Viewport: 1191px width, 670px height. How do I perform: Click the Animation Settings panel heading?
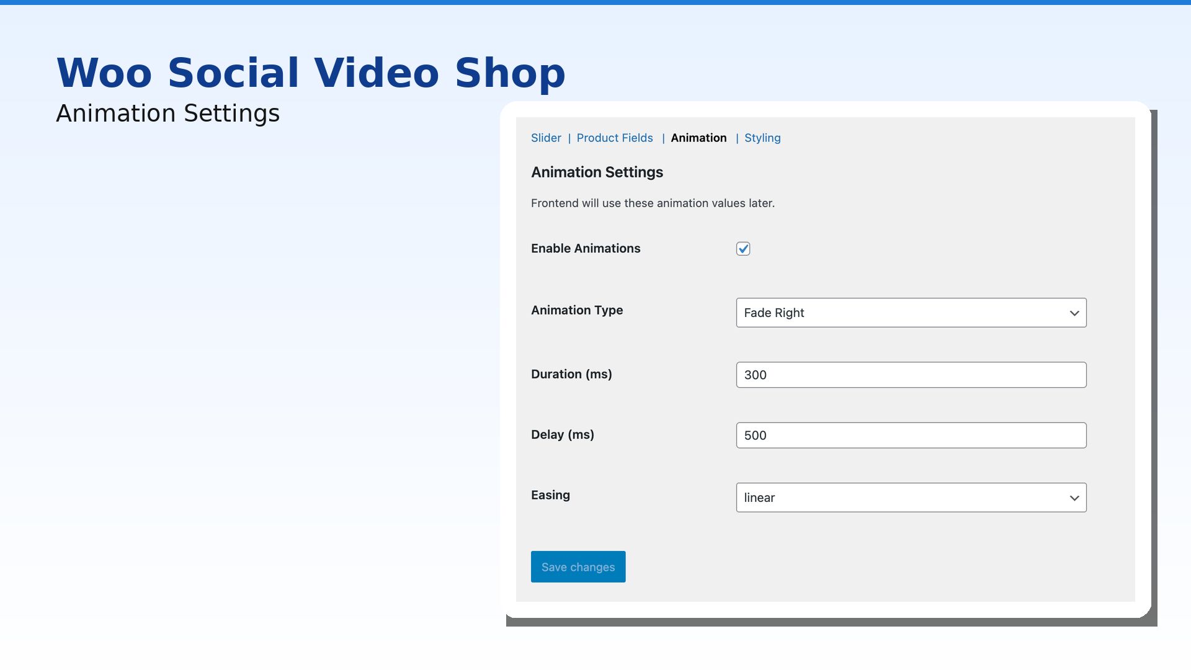point(597,172)
